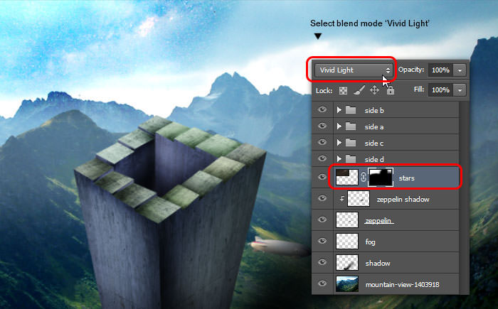Click the side b folder icon

coord(351,110)
